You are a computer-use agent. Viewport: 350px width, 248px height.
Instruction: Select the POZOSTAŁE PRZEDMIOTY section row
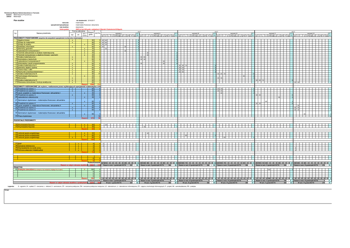25,120
